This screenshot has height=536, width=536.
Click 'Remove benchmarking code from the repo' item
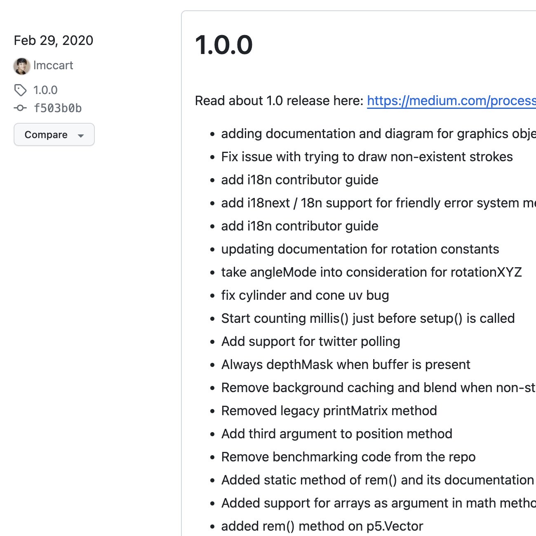coord(348,457)
